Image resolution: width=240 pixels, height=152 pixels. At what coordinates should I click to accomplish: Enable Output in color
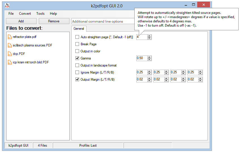[x=77, y=51]
